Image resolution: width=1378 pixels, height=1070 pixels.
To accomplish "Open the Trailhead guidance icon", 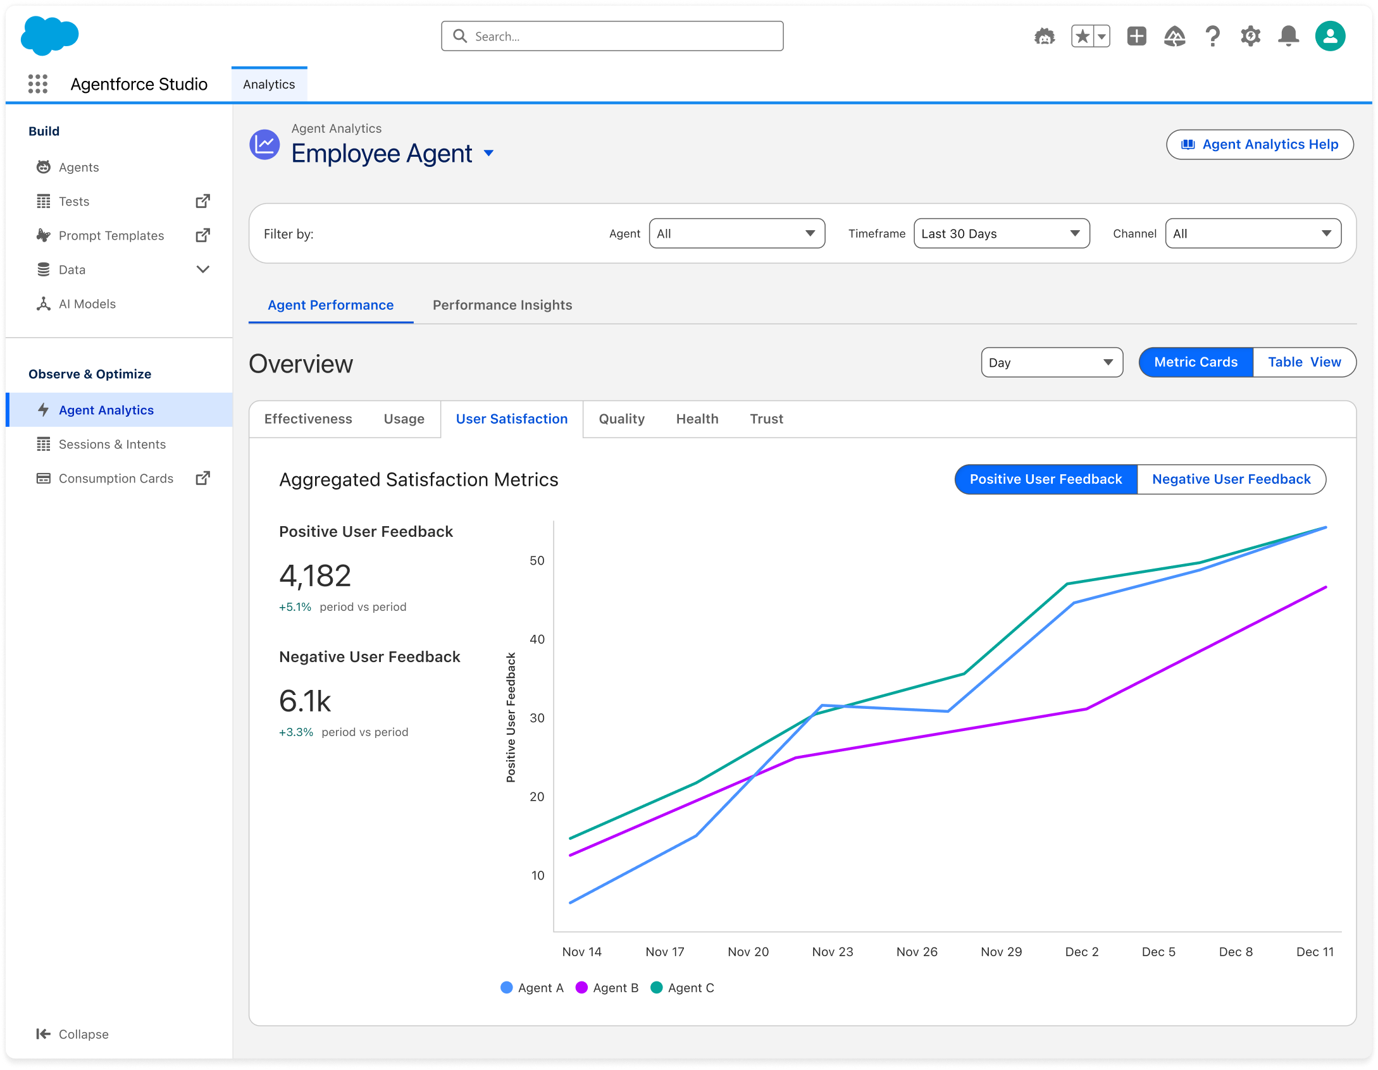I will (1174, 36).
